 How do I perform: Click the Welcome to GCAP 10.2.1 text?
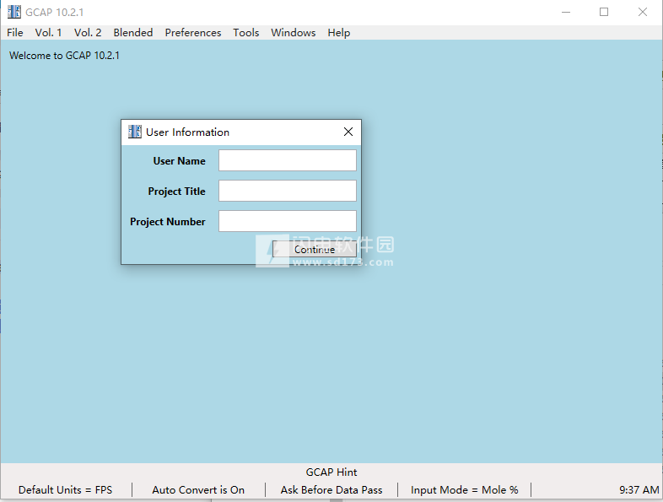[64, 56]
